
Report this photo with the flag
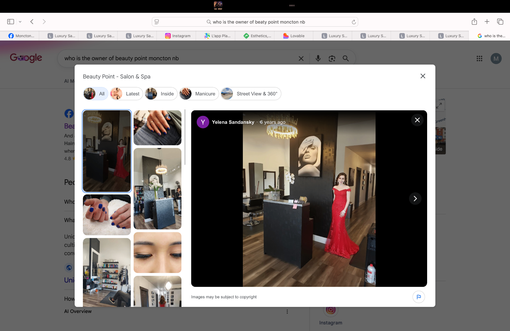click(x=419, y=297)
